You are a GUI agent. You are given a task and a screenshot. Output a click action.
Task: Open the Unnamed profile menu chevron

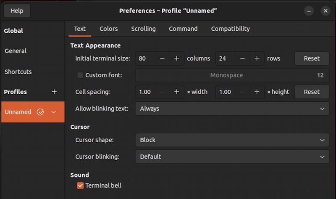click(x=54, y=112)
